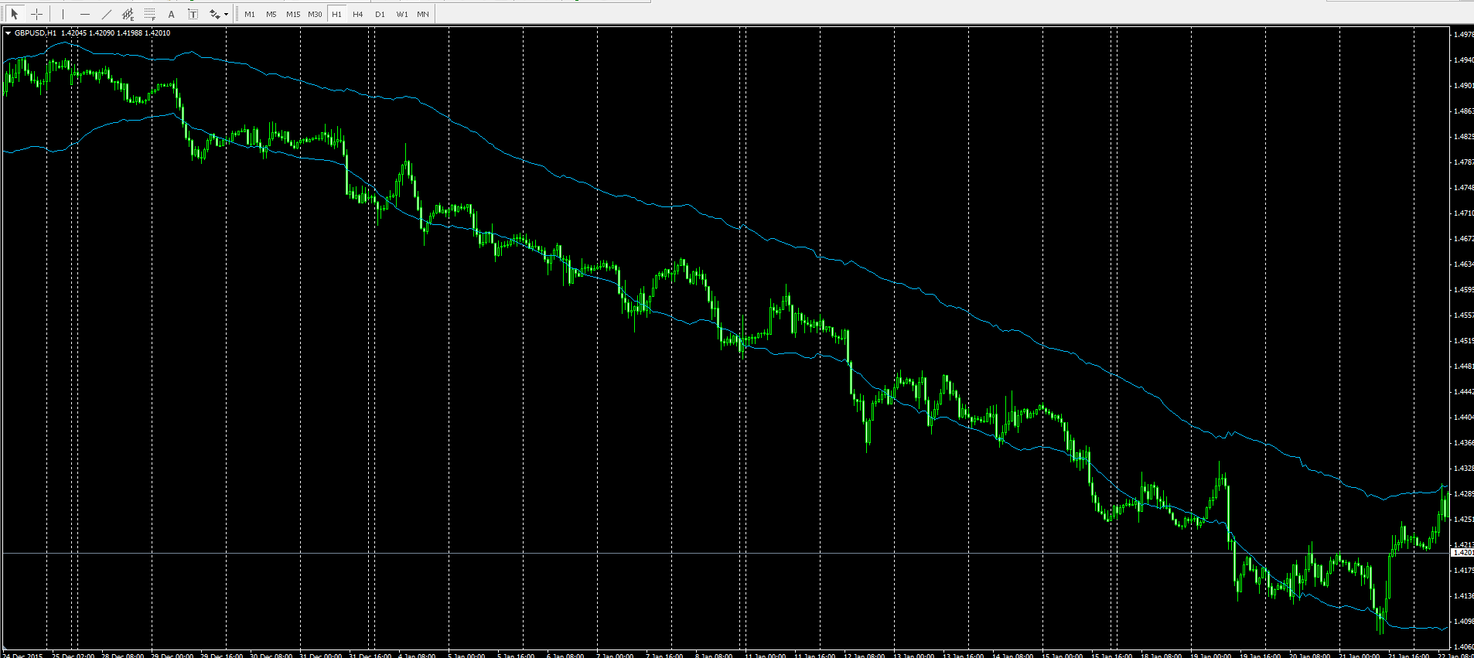Click the 1.4595 price scale label
Viewport: 1474px width, 658px height.
pos(1463,289)
